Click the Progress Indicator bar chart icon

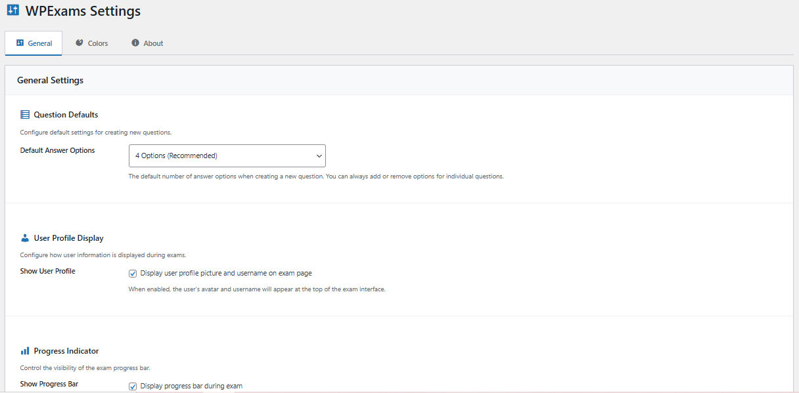[x=25, y=351]
